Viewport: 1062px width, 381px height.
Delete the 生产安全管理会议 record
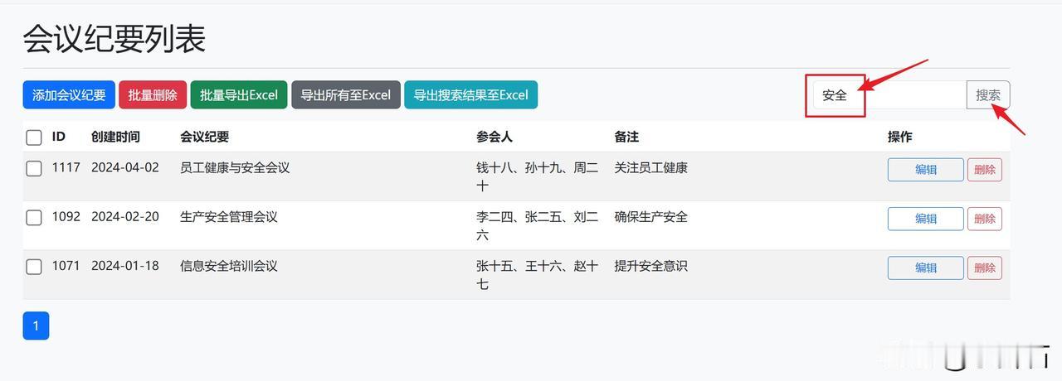(x=985, y=219)
